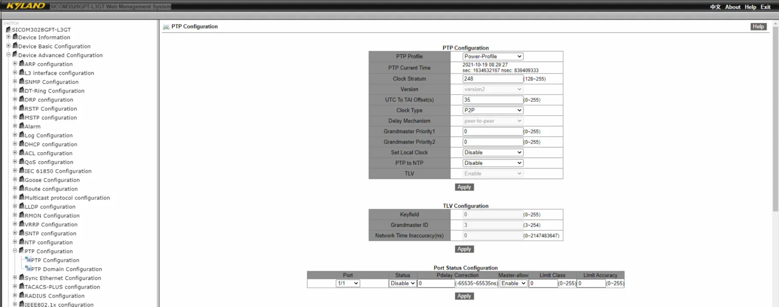Click the PTP Domain Configuration page icon

click(x=28, y=269)
